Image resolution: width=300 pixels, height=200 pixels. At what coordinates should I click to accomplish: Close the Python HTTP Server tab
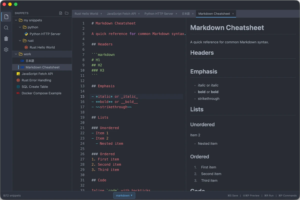click(176, 14)
